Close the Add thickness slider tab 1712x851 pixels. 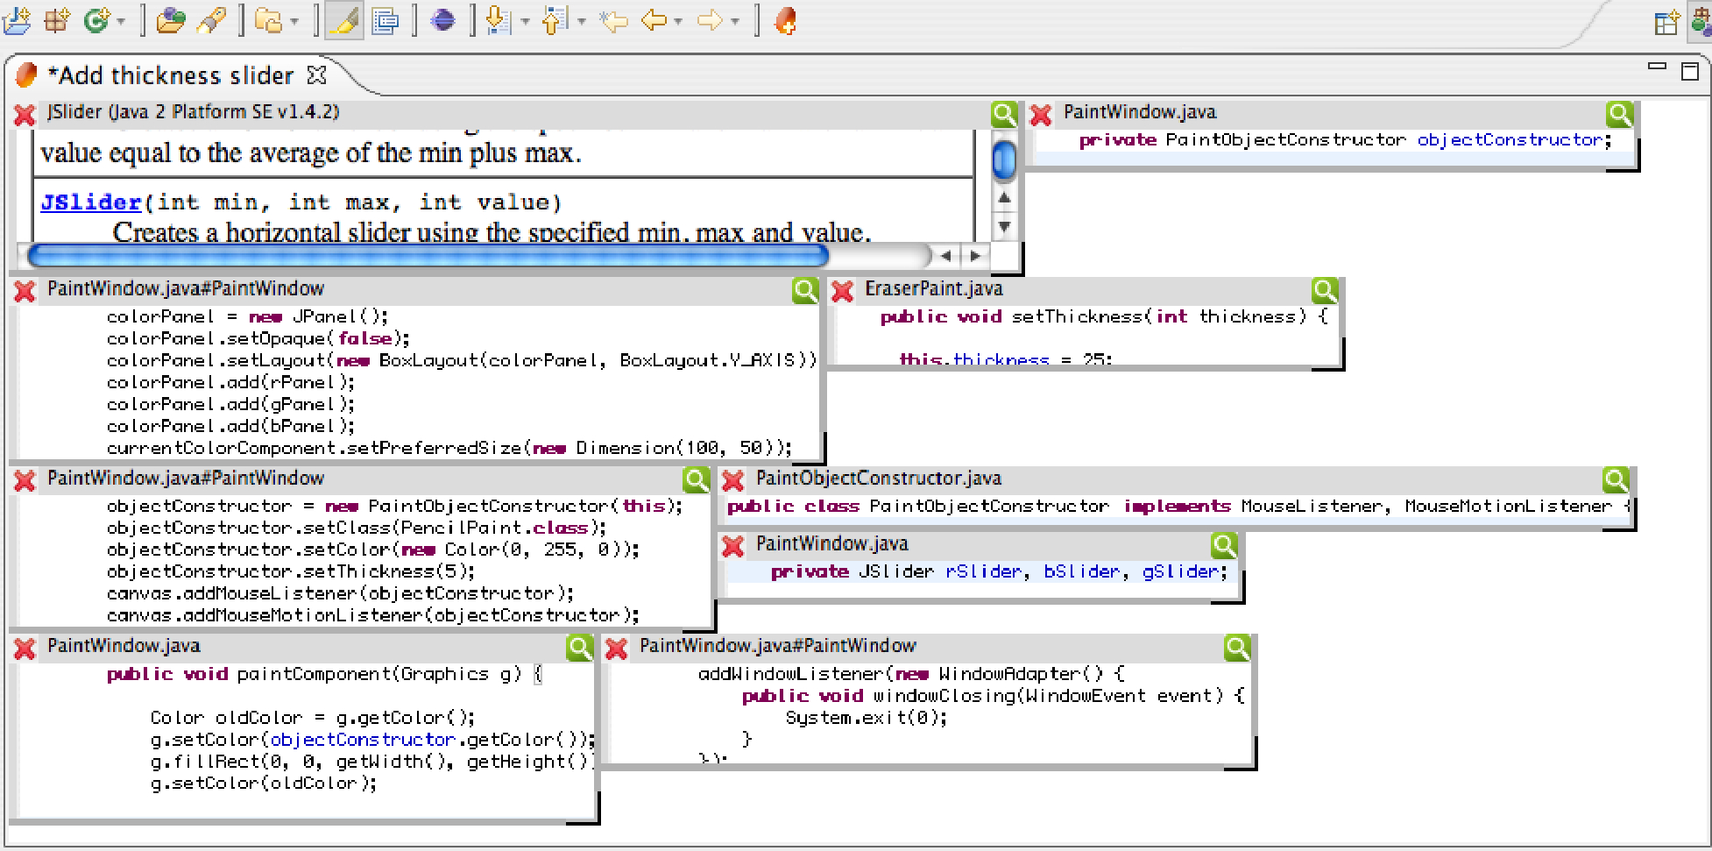(x=317, y=75)
